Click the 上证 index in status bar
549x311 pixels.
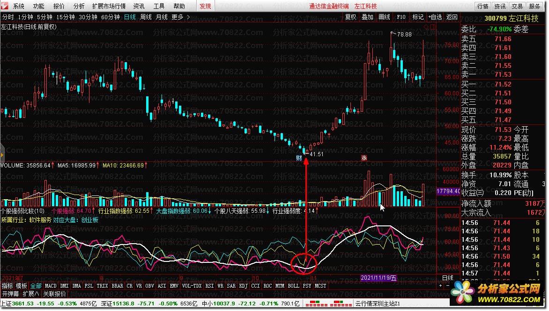[x=49, y=304]
